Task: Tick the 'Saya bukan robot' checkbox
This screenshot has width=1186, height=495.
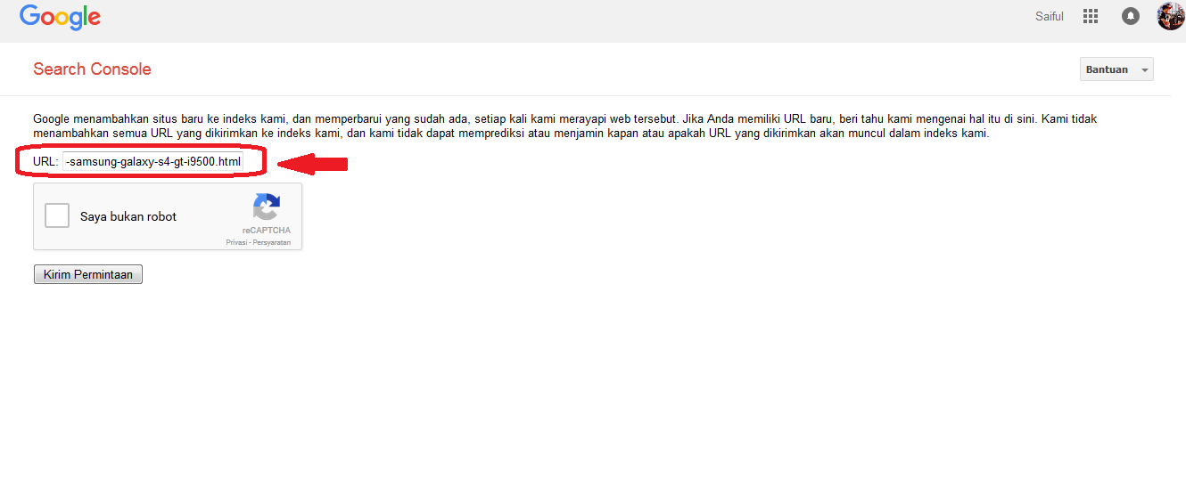Action: point(57,215)
